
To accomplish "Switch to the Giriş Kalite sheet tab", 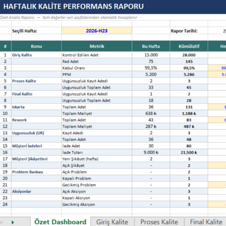I will click(112, 222).
